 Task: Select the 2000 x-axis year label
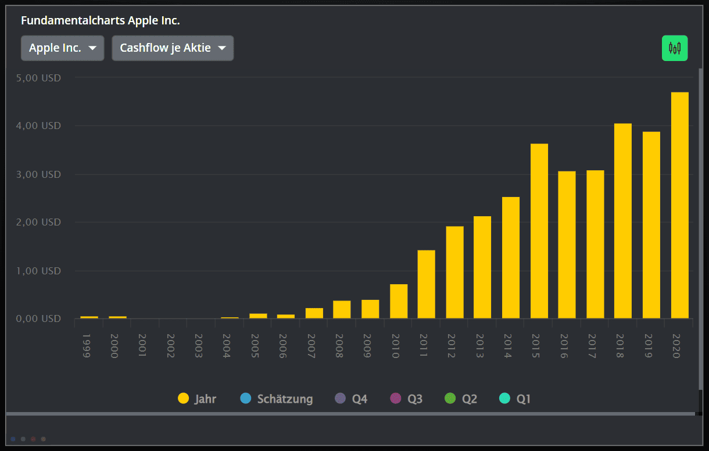(114, 345)
